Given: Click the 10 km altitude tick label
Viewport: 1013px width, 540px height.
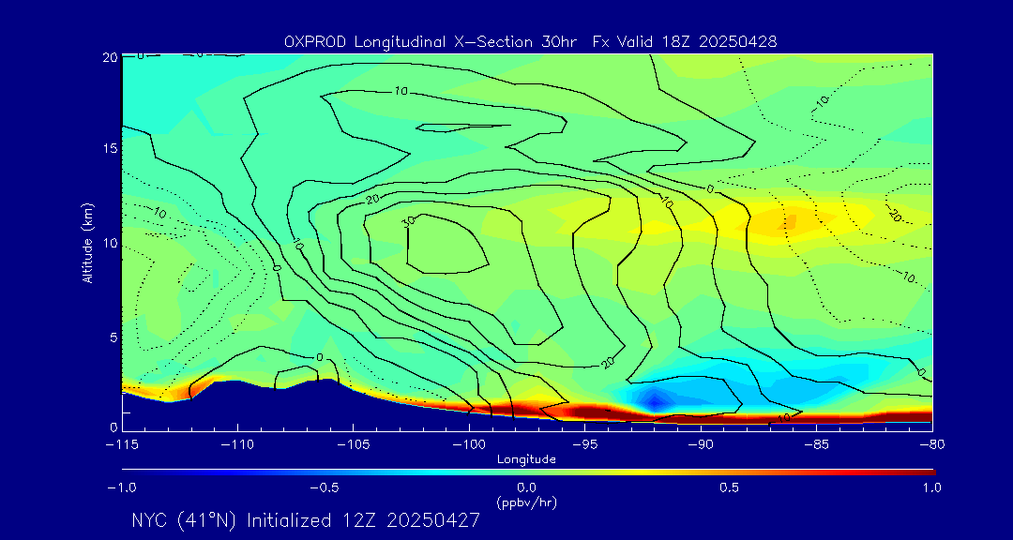Looking at the screenshot, I should [x=109, y=244].
